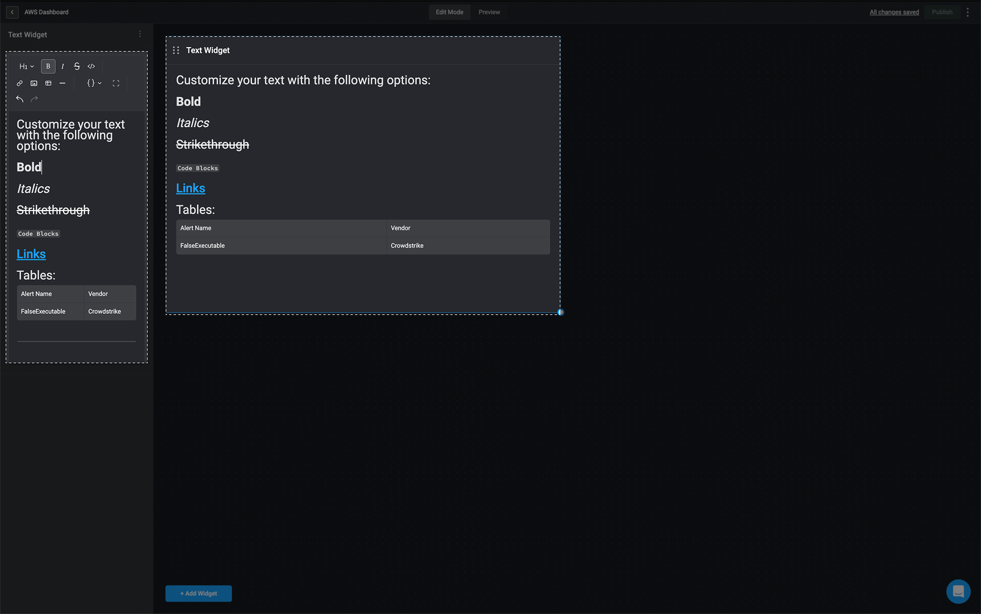Viewport: 981px width, 614px height.
Task: Click the editor table's FalseExecutable cell
Action: tap(51, 312)
